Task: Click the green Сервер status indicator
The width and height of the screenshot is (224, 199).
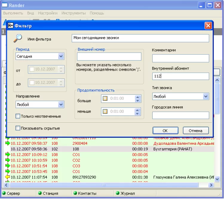Action: click(4, 193)
